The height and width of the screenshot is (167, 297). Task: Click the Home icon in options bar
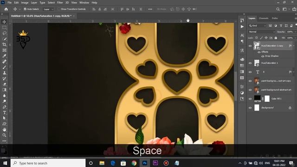tap(6, 9)
